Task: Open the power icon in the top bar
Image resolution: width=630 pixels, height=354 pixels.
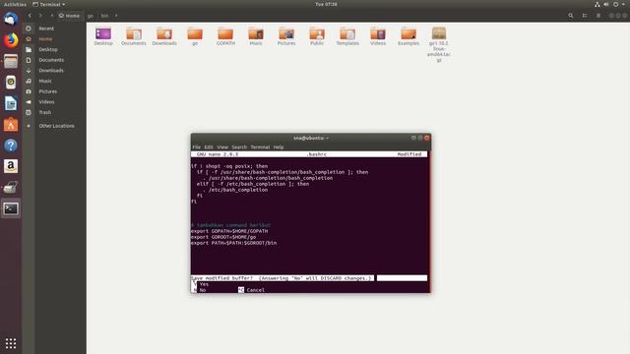Action: click(x=615, y=4)
